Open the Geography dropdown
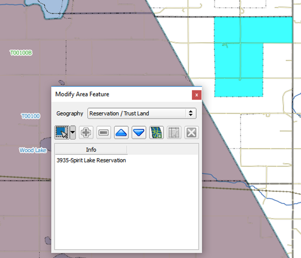Screen dimensions: 301x258 [137, 113]
